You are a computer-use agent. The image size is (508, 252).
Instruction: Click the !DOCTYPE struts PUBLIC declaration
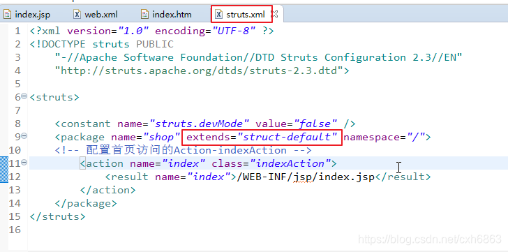coord(102,44)
